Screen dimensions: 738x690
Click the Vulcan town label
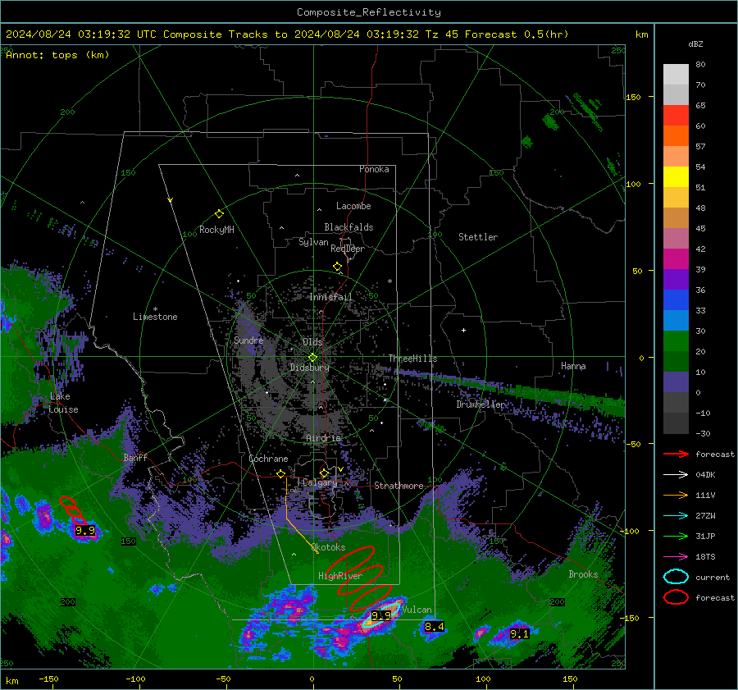pos(417,610)
